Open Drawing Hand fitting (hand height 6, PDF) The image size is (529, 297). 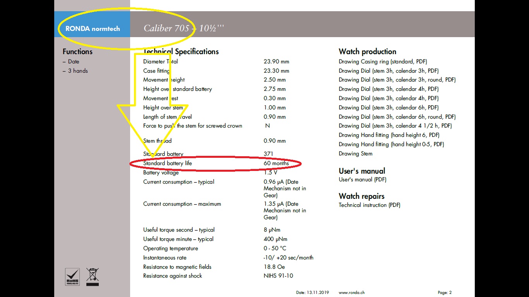coord(389,135)
